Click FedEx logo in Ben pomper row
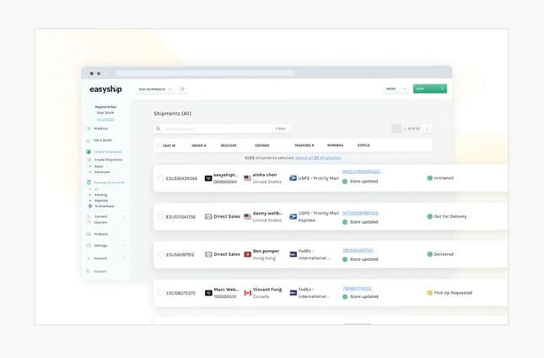 [294, 254]
